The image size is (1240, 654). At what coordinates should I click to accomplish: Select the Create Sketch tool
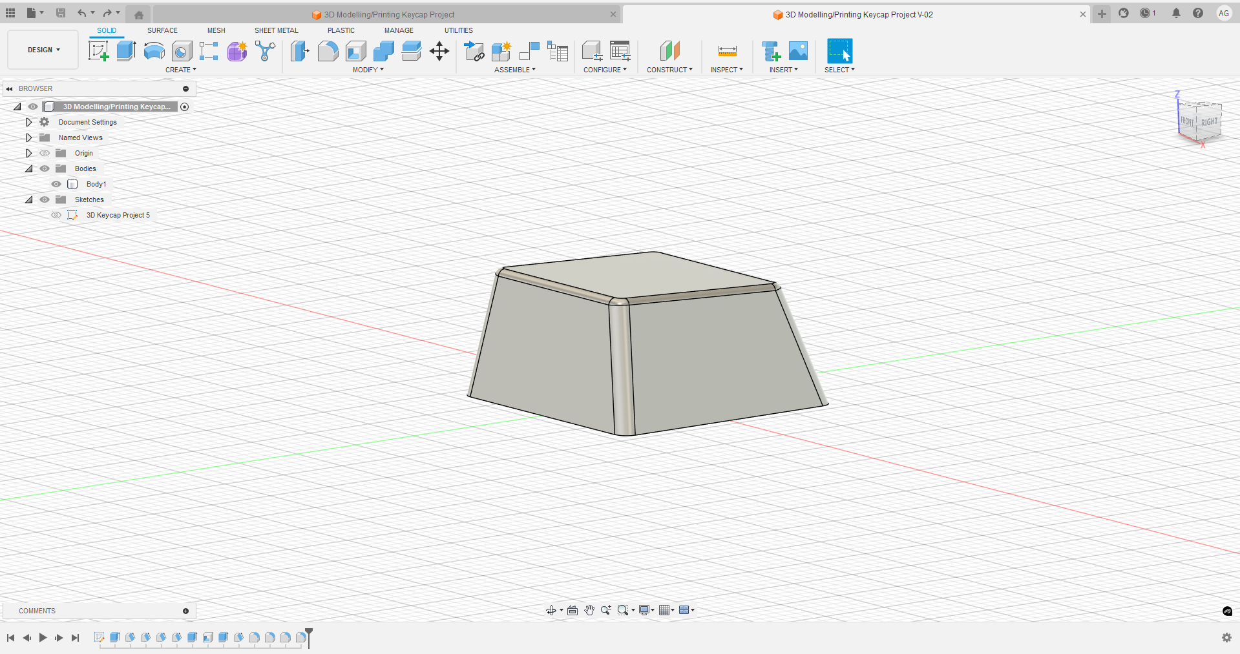click(x=98, y=51)
